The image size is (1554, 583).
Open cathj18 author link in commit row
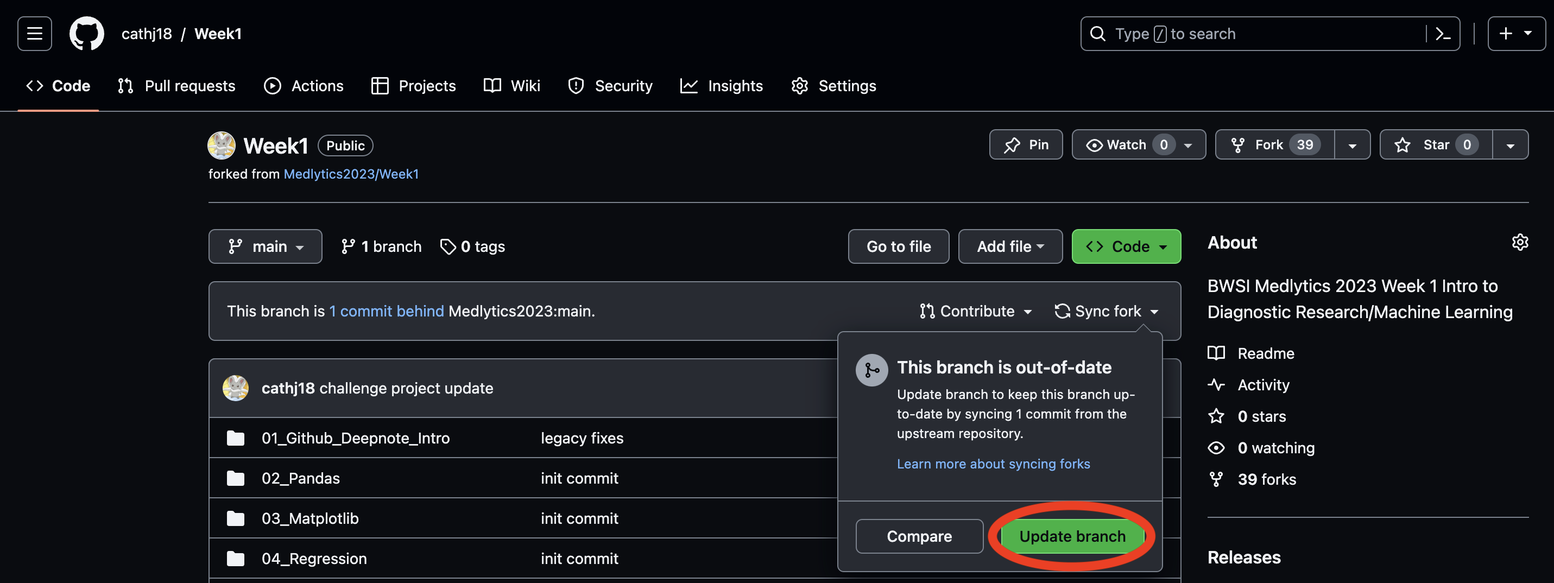pyautogui.click(x=288, y=388)
